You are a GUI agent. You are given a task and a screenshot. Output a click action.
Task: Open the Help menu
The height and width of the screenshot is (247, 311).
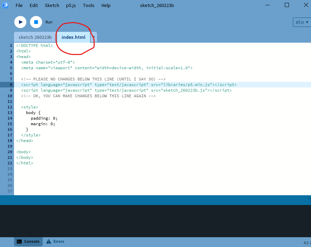106,5
